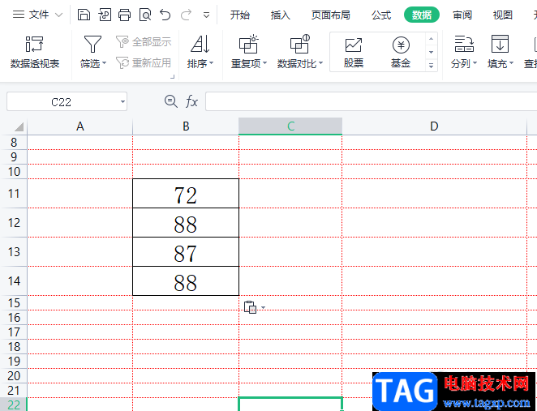Select row 22 header
This screenshot has height=411, width=537.
(x=14, y=405)
